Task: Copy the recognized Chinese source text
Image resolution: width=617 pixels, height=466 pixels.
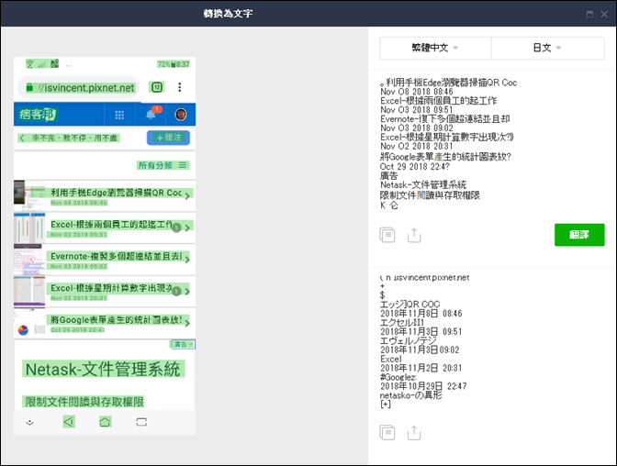Action: tap(387, 235)
